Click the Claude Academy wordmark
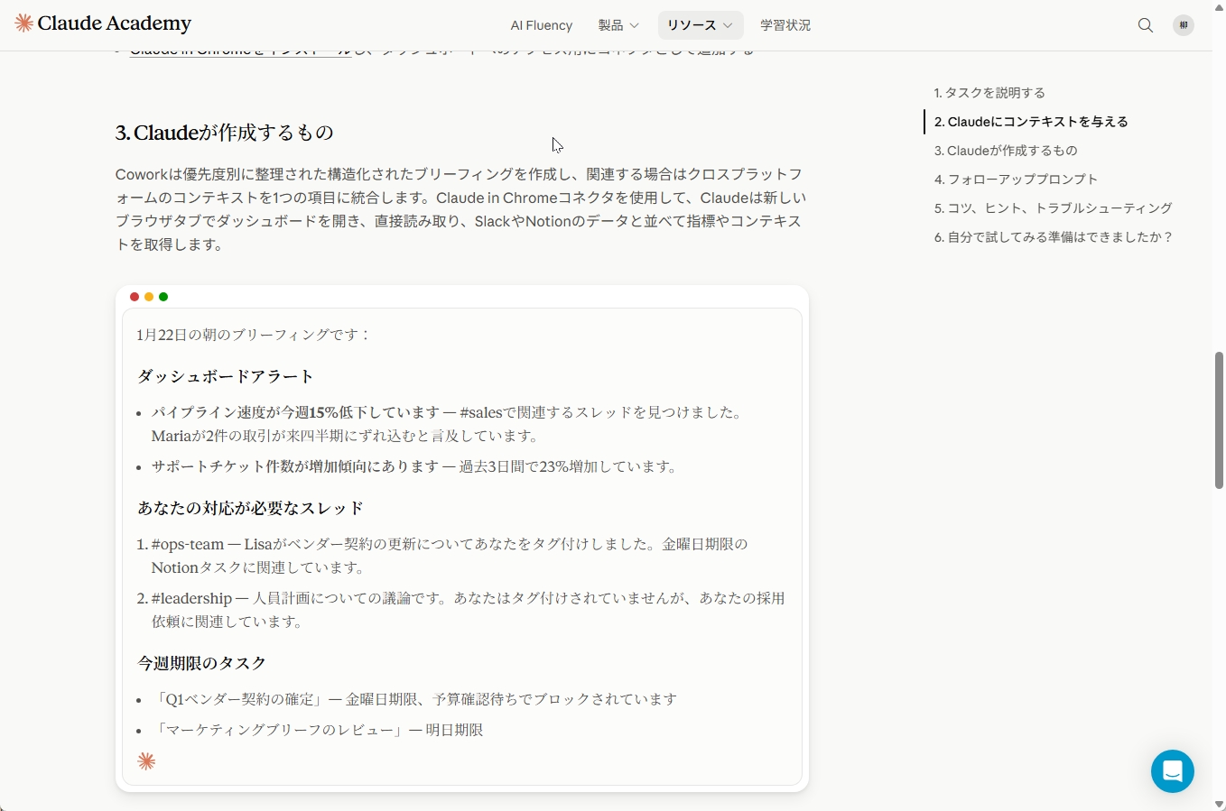This screenshot has width=1226, height=811. 115,23
